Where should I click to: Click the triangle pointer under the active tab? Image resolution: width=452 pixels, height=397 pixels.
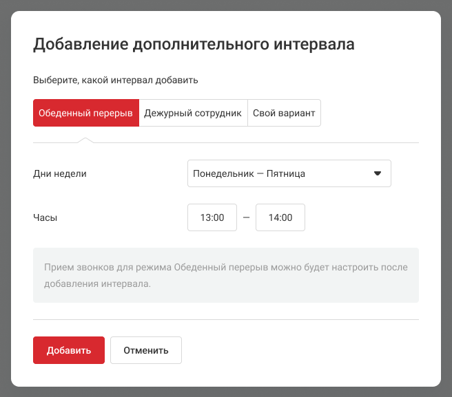click(85, 140)
